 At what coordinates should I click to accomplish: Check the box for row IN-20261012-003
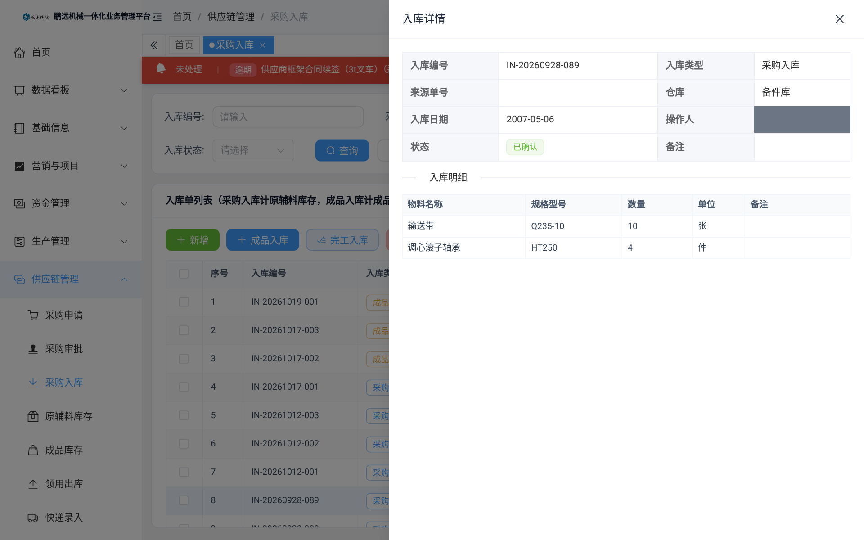coord(184,415)
